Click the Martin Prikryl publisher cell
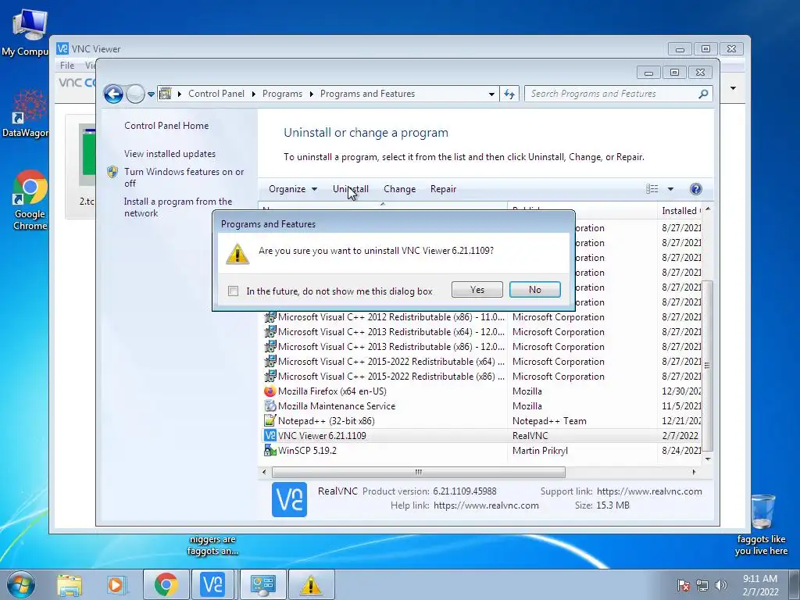Viewport: 800px width, 600px height. pos(540,451)
